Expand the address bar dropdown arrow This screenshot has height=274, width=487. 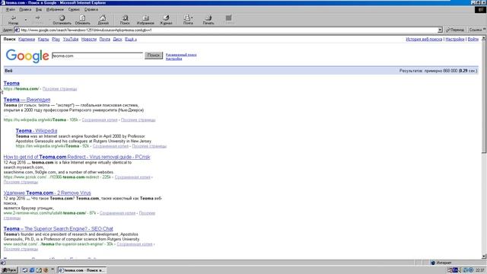pos(440,30)
